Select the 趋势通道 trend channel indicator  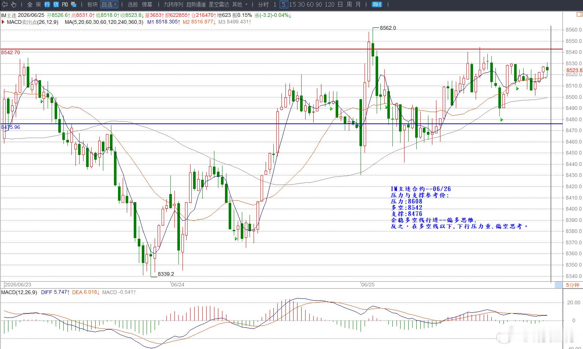click(x=196, y=4)
